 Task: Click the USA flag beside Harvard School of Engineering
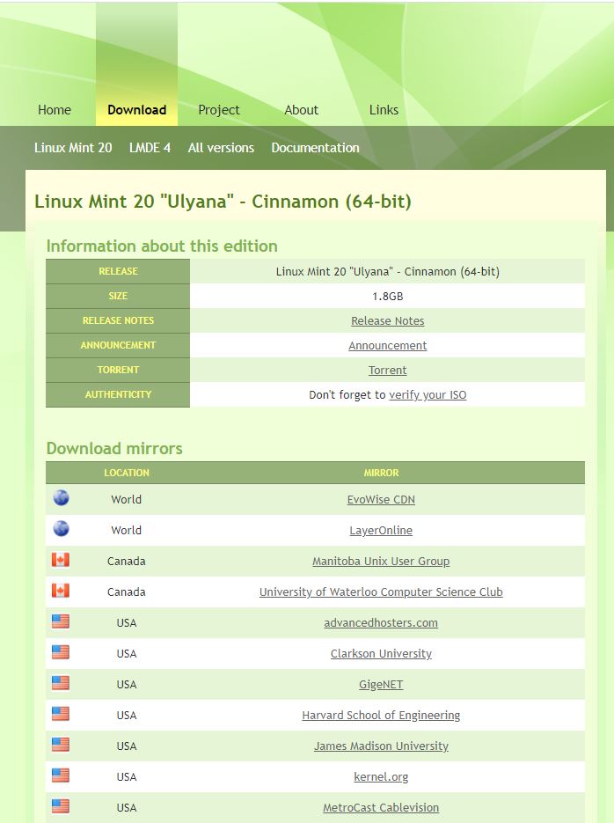point(61,714)
